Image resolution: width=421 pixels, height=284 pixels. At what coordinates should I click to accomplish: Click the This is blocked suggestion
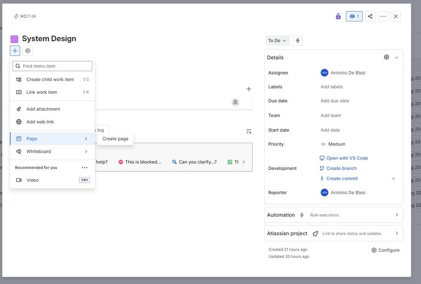coord(140,162)
